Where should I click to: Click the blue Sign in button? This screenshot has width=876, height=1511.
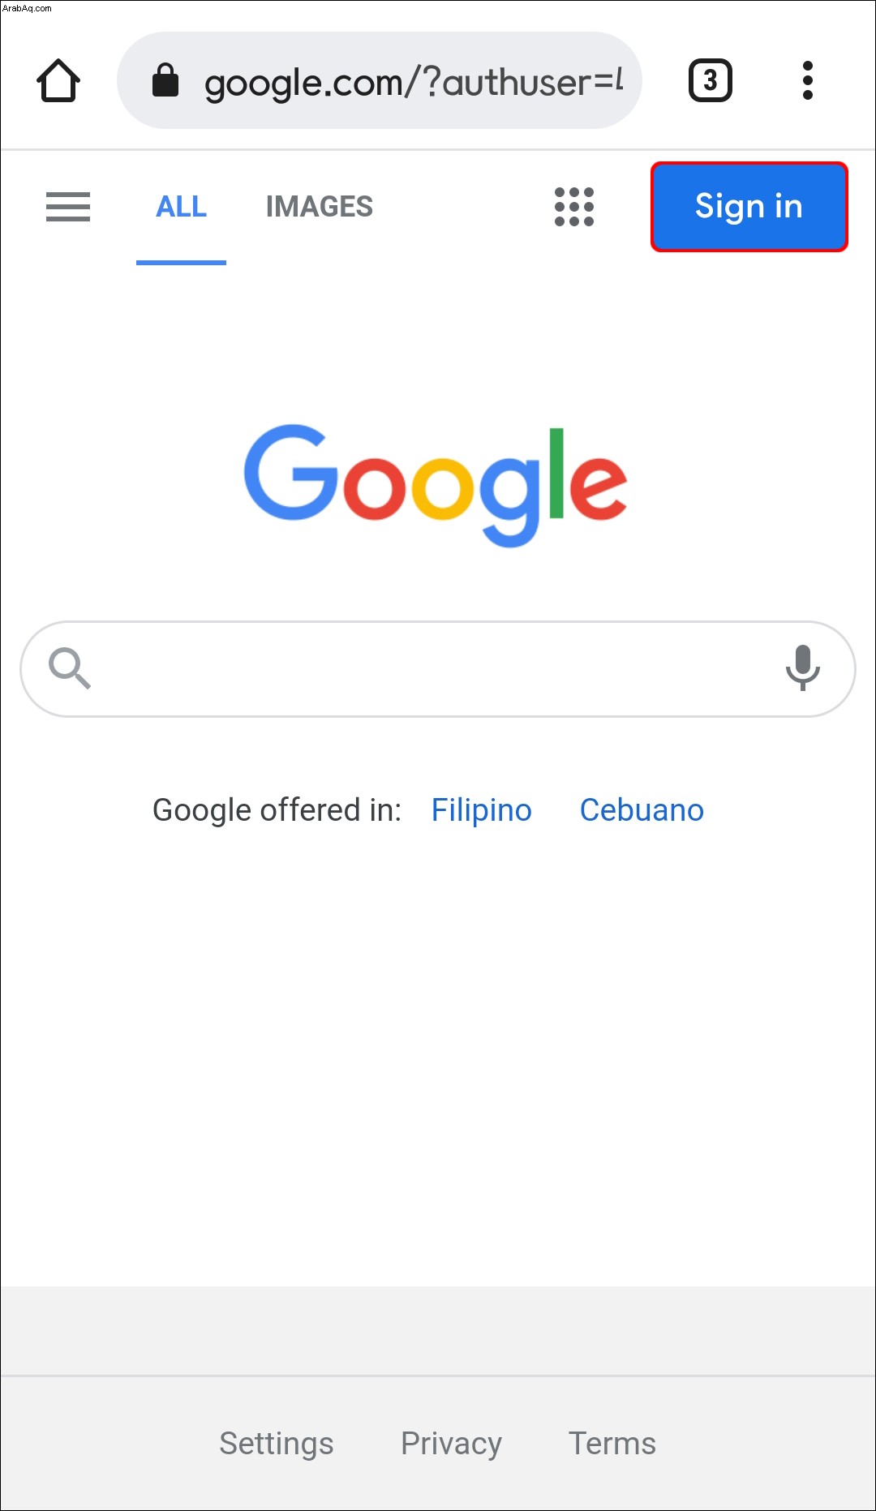tap(749, 207)
